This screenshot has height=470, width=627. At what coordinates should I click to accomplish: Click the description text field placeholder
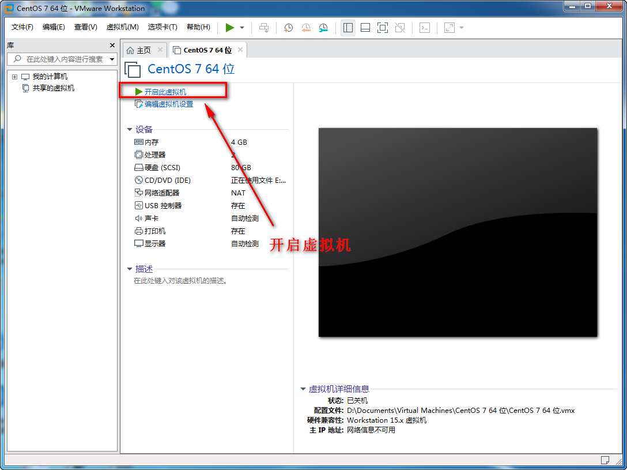pos(180,281)
